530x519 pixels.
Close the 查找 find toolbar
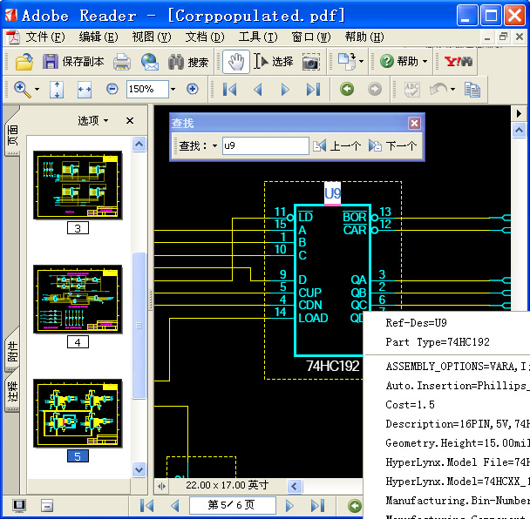pos(414,124)
